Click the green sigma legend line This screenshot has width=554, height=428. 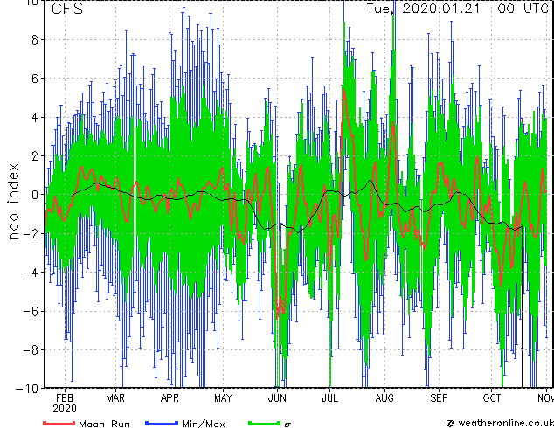click(x=264, y=423)
